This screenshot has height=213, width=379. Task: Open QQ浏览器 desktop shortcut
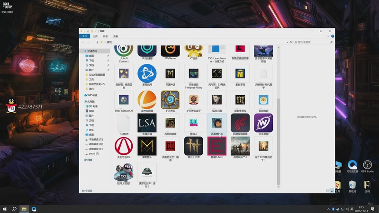pyautogui.click(x=352, y=167)
